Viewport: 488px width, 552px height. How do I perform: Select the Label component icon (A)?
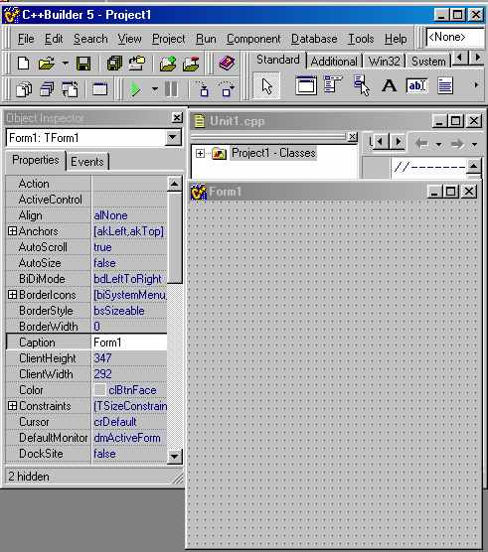389,85
